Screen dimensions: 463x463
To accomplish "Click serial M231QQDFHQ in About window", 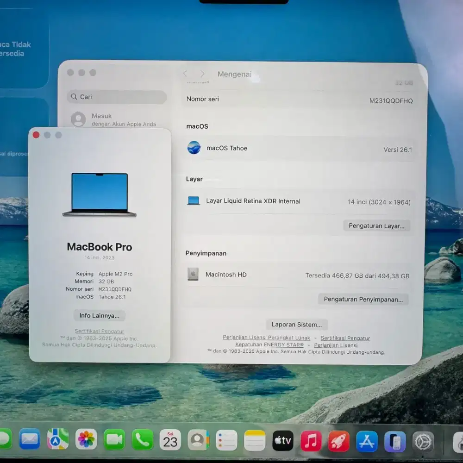I will (115, 289).
